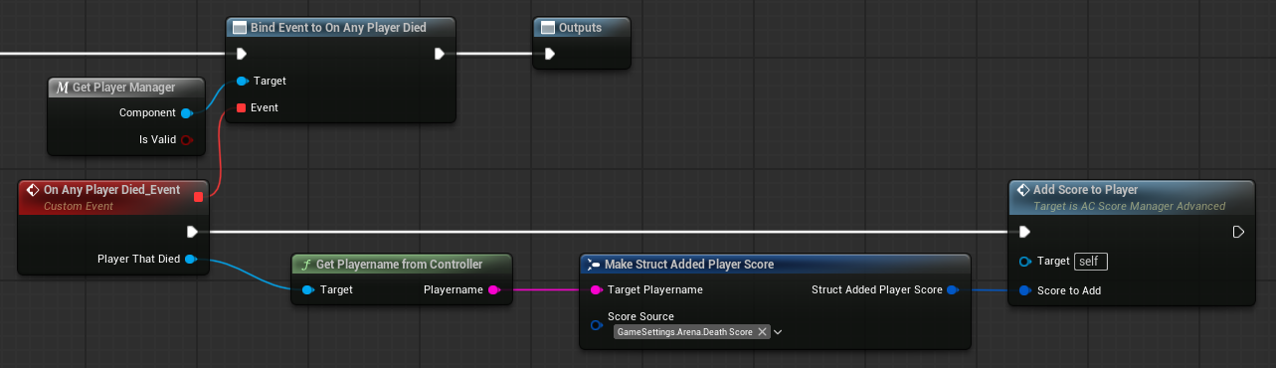
Task: Click Struct Added Player Score output pin
Action: coord(952,290)
